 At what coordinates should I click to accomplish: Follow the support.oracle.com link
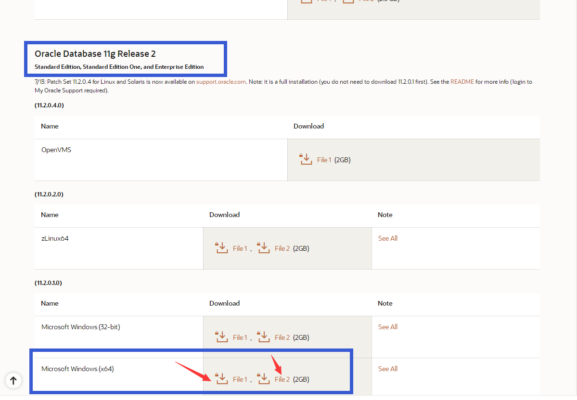point(221,82)
